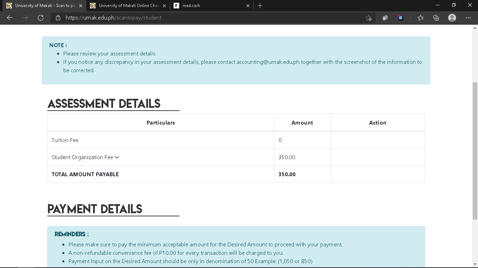Open the Collections icon
Image resolution: width=478 pixels, height=268 pixels.
point(436,18)
